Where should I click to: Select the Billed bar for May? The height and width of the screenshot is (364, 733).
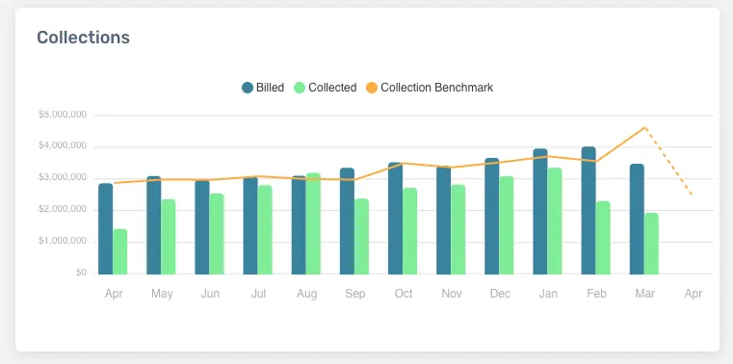pos(154,225)
